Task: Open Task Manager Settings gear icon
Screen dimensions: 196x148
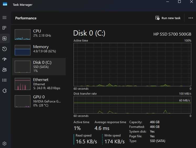Action: (x=4, y=143)
